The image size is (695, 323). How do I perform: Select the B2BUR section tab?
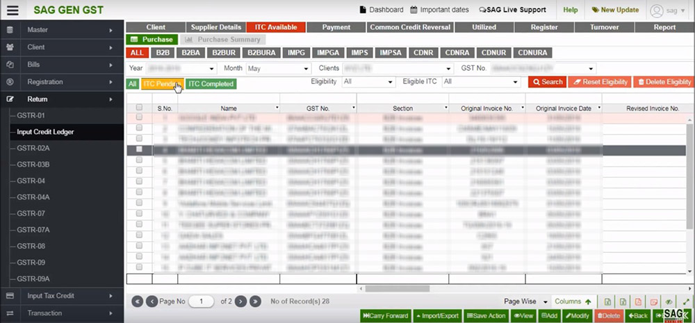(223, 53)
